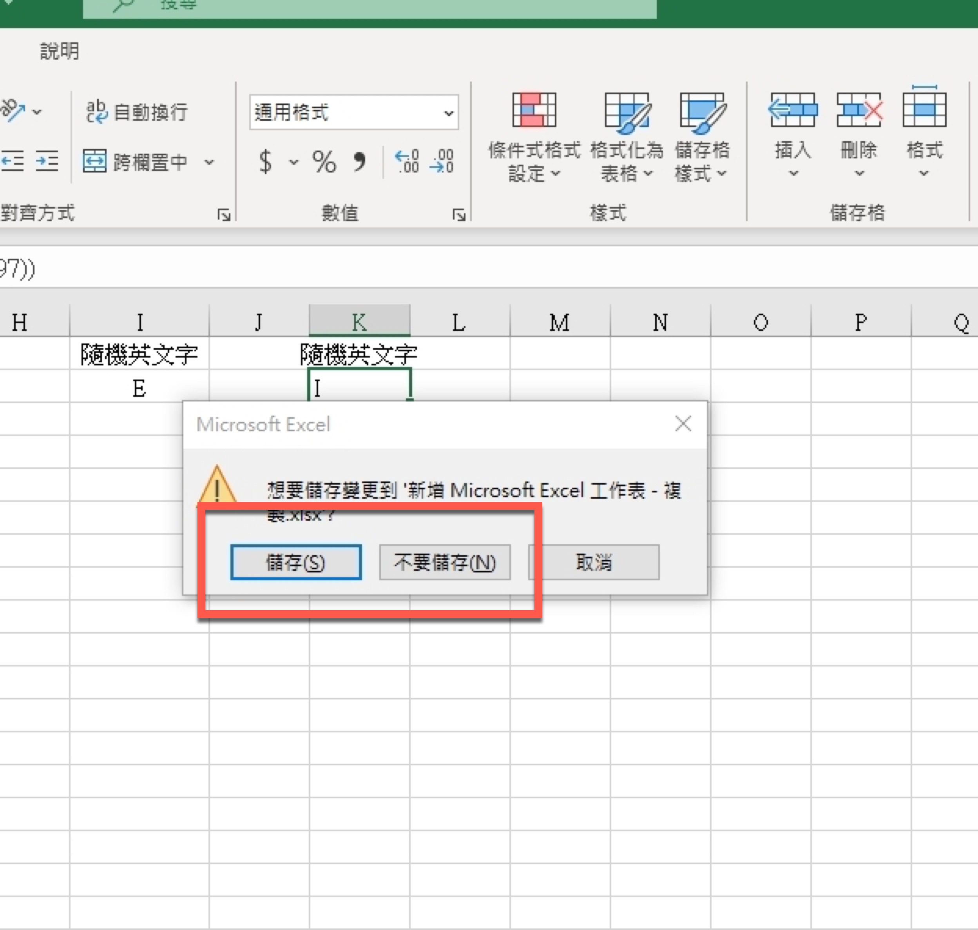This screenshot has height=930, width=978.
Task: Click the Format cells (格式) icon
Action: click(x=924, y=108)
